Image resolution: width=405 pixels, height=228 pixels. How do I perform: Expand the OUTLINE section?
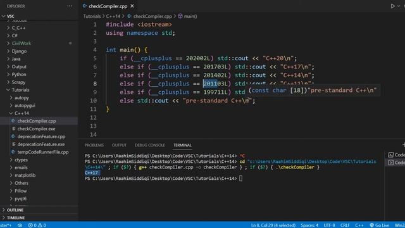(15, 210)
